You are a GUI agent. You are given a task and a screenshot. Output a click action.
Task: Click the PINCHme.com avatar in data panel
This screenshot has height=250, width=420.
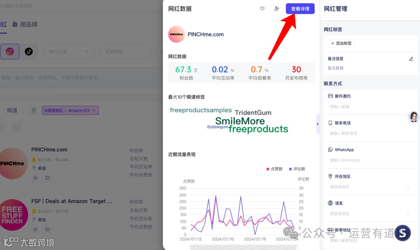177,34
